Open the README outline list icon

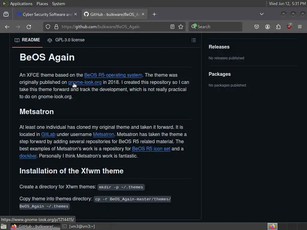pos(194,40)
